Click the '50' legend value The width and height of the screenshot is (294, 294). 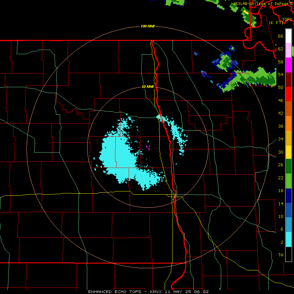coord(281,87)
